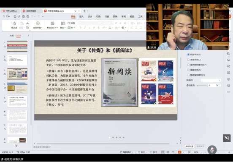Click the Strikethrough S icon

pyautogui.click(x=98, y=28)
